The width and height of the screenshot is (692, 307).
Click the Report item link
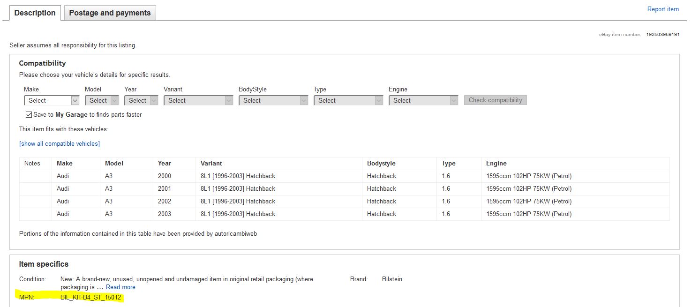coord(662,9)
